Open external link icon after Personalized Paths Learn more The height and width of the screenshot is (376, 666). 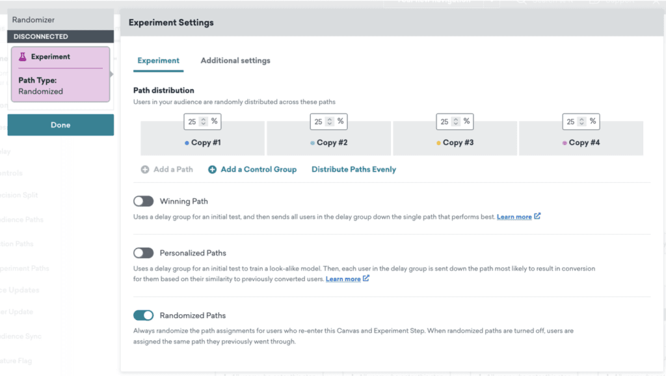[x=366, y=279]
